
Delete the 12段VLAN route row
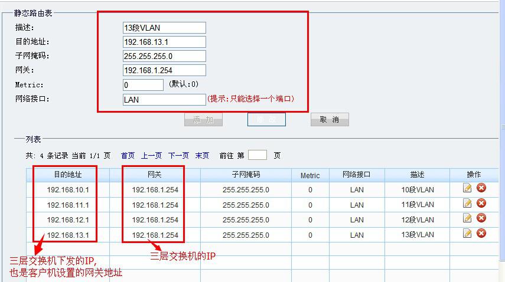481,218
